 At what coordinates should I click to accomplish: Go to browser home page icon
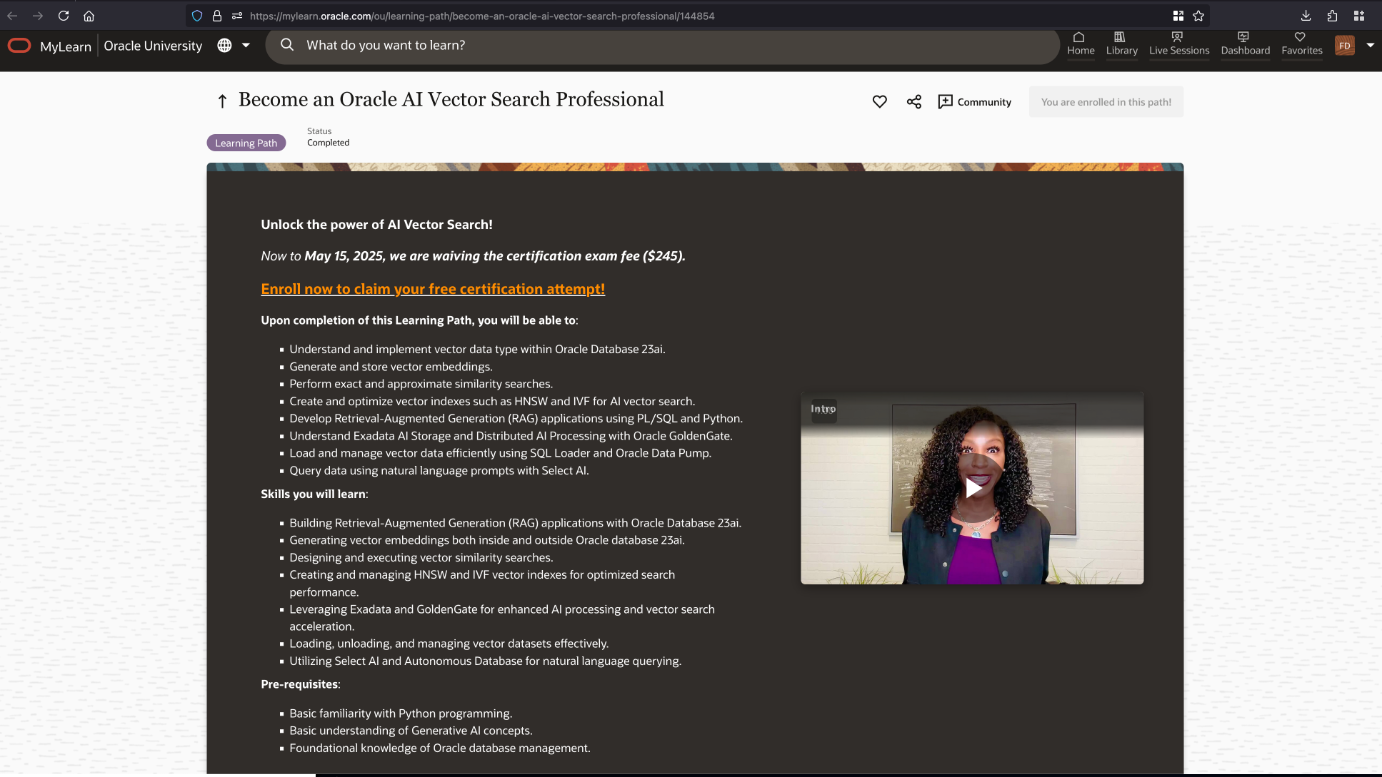(x=89, y=16)
